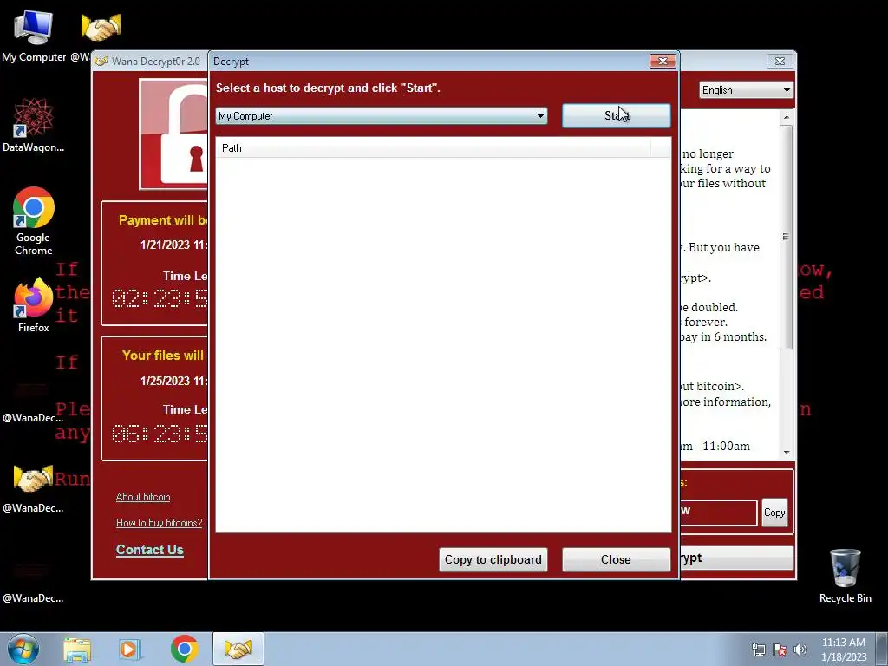The image size is (888, 666).
Task: Open Windows Explorer from the taskbar
Action: (77, 649)
